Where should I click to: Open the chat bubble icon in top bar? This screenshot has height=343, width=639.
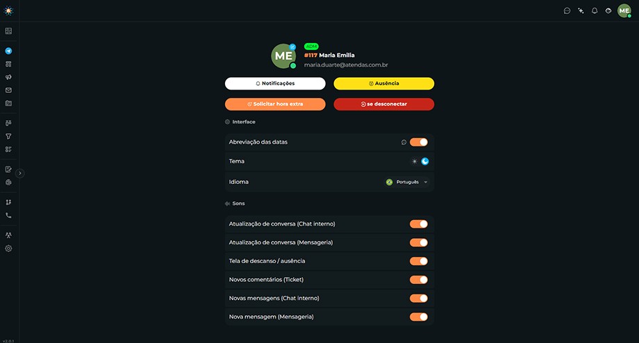coord(567,11)
